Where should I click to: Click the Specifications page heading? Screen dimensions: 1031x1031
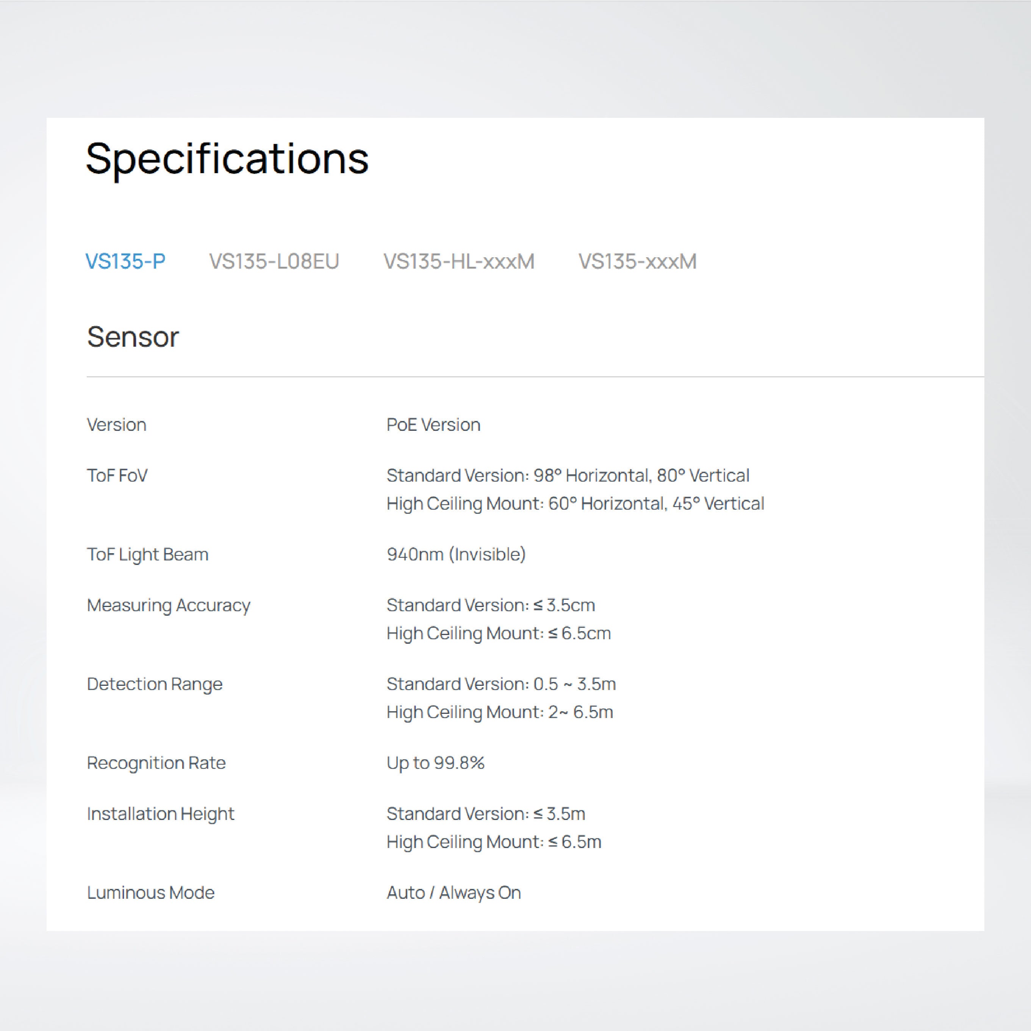click(227, 158)
